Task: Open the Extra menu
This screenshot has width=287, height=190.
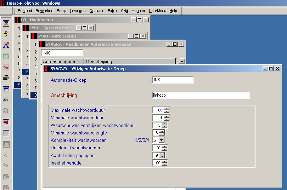Action: tap(112, 11)
